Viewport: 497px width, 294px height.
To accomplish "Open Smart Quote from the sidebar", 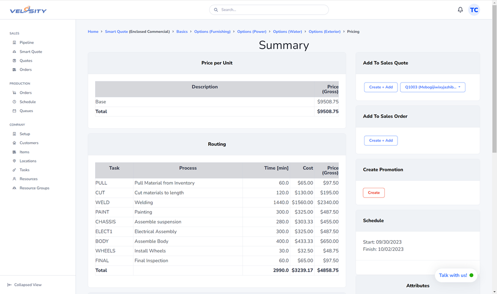I will point(31,51).
